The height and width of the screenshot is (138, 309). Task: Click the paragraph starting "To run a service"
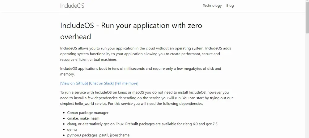click(146, 98)
